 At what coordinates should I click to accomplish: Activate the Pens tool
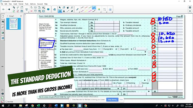coord(60,11)
